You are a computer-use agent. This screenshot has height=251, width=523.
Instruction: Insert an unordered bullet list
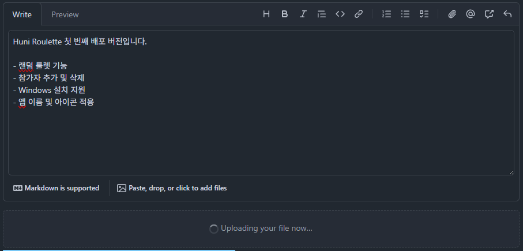pos(405,14)
